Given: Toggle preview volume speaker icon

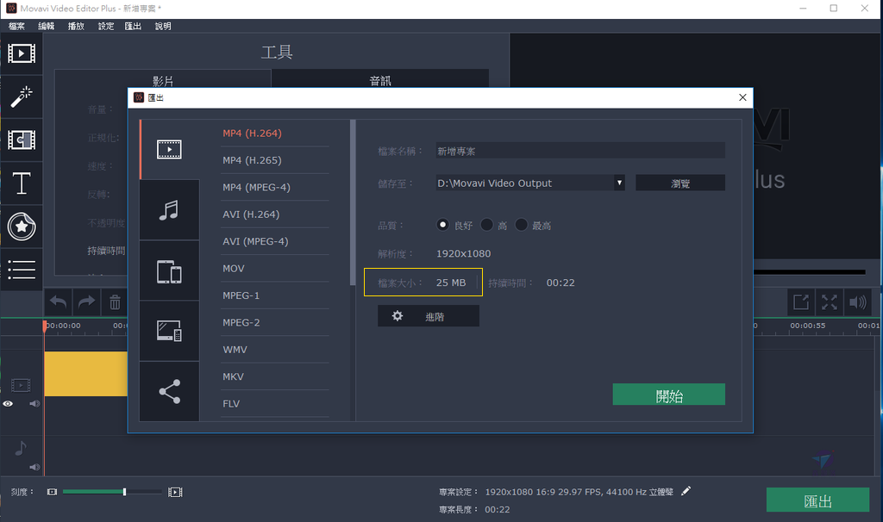Looking at the screenshot, I should pyautogui.click(x=858, y=302).
